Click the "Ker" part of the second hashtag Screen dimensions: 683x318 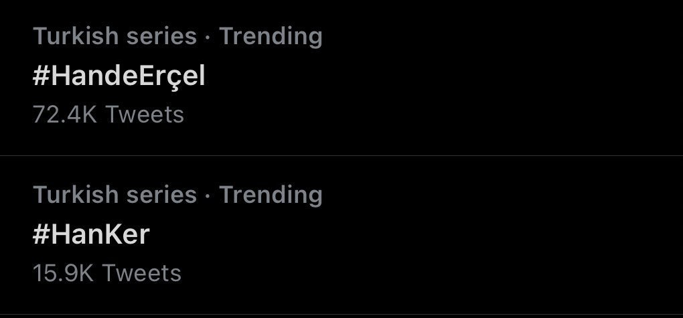coord(129,235)
